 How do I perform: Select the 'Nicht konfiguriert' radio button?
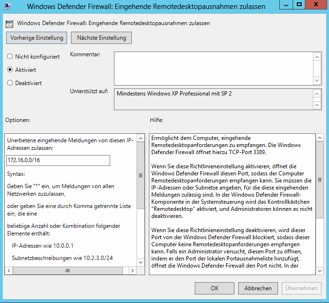pyautogui.click(x=10, y=57)
